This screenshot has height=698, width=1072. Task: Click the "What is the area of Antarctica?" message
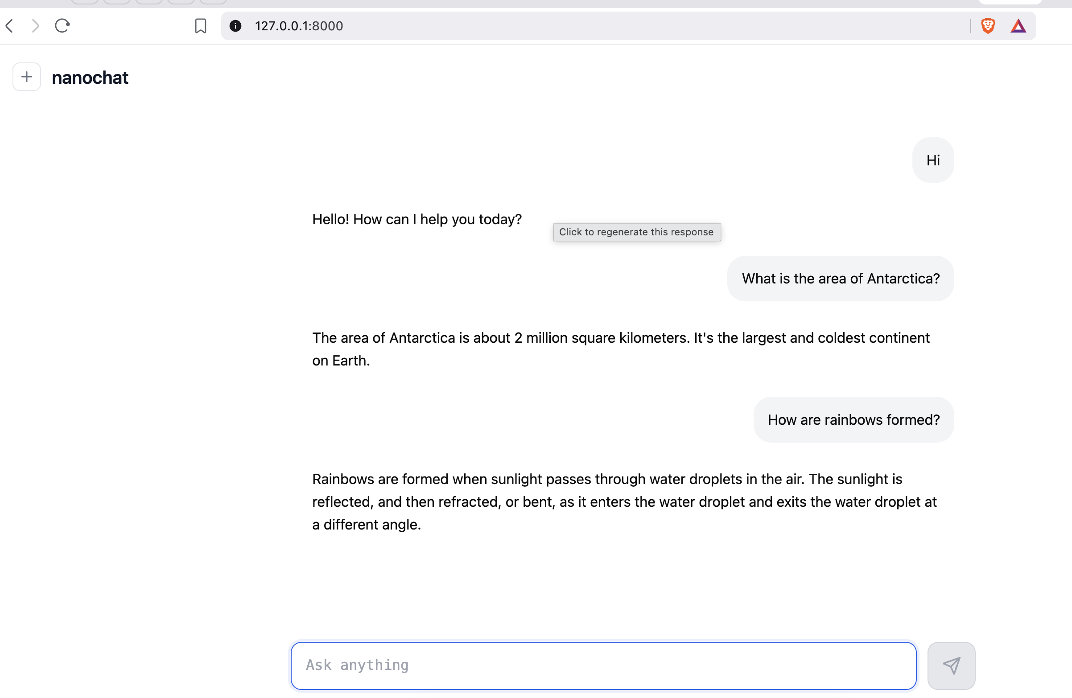click(841, 278)
